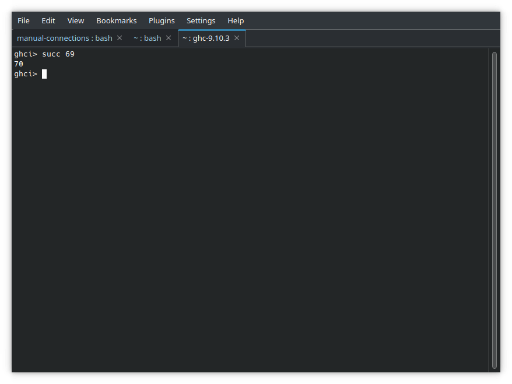The width and height of the screenshot is (512, 384).
Task: Open the Plugins menu
Action: coord(162,20)
